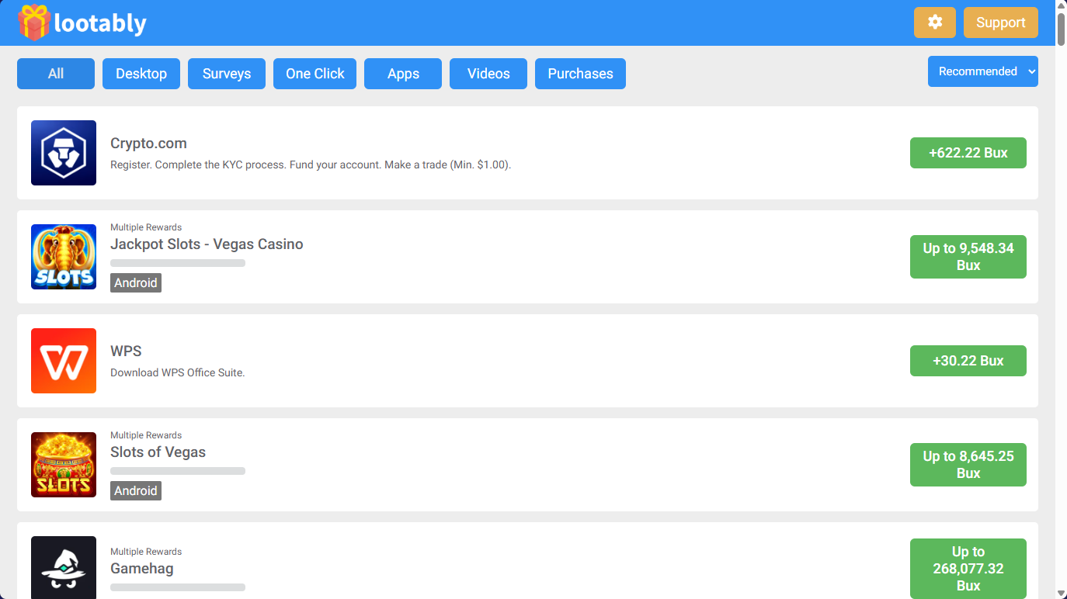Claim the +30.22 Bux WPS reward
Image resolution: width=1067 pixels, height=599 pixels.
(968, 361)
